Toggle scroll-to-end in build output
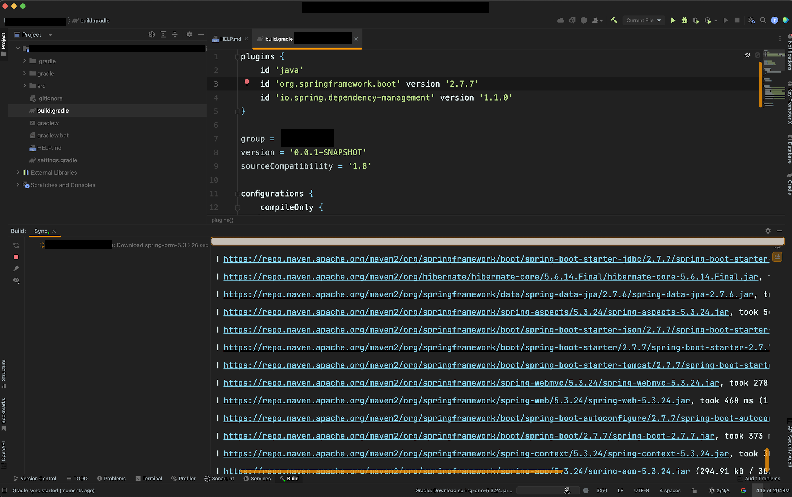The width and height of the screenshot is (792, 497). 777,257
